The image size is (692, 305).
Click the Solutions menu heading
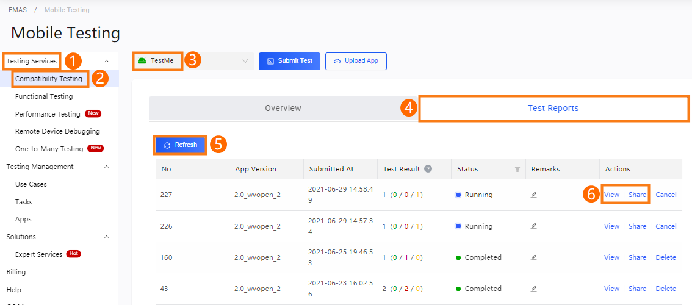(21, 237)
